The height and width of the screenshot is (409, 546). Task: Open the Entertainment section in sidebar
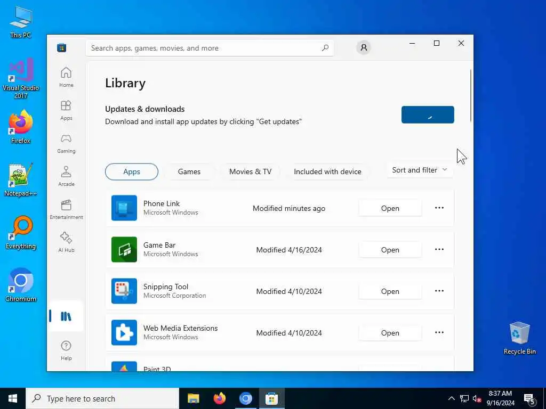tap(66, 209)
